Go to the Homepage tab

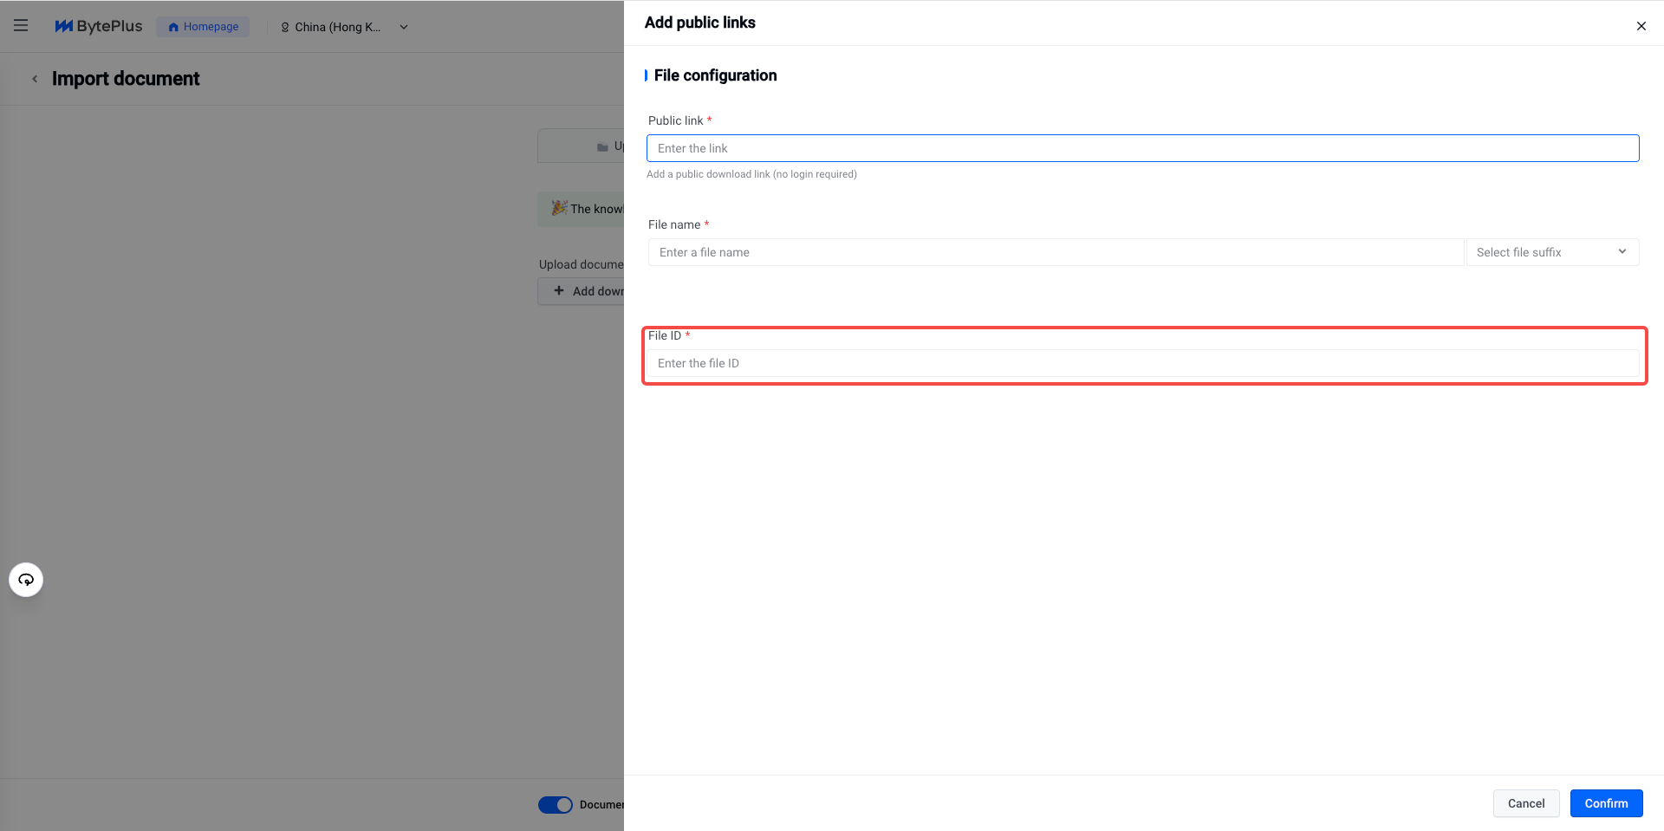pos(204,27)
